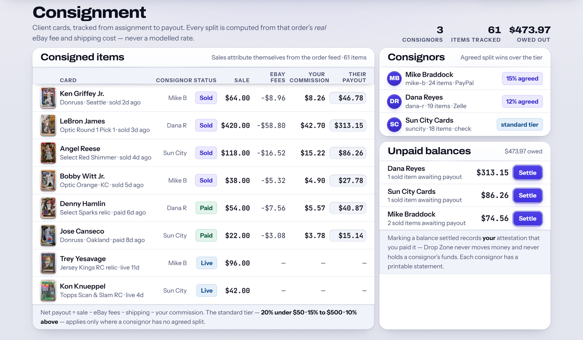The height and width of the screenshot is (340, 583).
Task: Click the Sold status on Bobby Witt Jr.
Action: pos(206,181)
